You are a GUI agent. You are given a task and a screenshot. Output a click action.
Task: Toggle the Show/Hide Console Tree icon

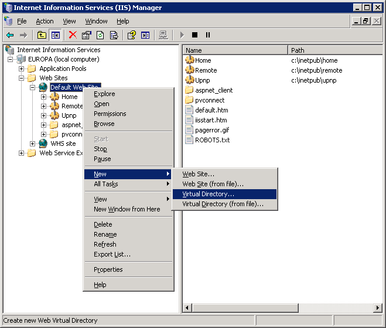[56, 35]
